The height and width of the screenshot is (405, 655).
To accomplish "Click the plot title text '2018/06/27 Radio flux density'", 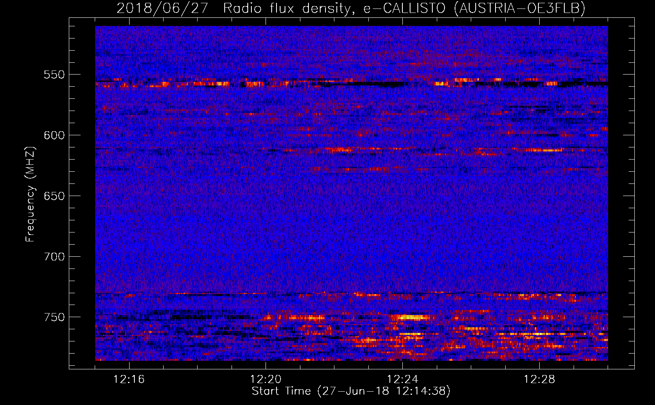I will (233, 8).
